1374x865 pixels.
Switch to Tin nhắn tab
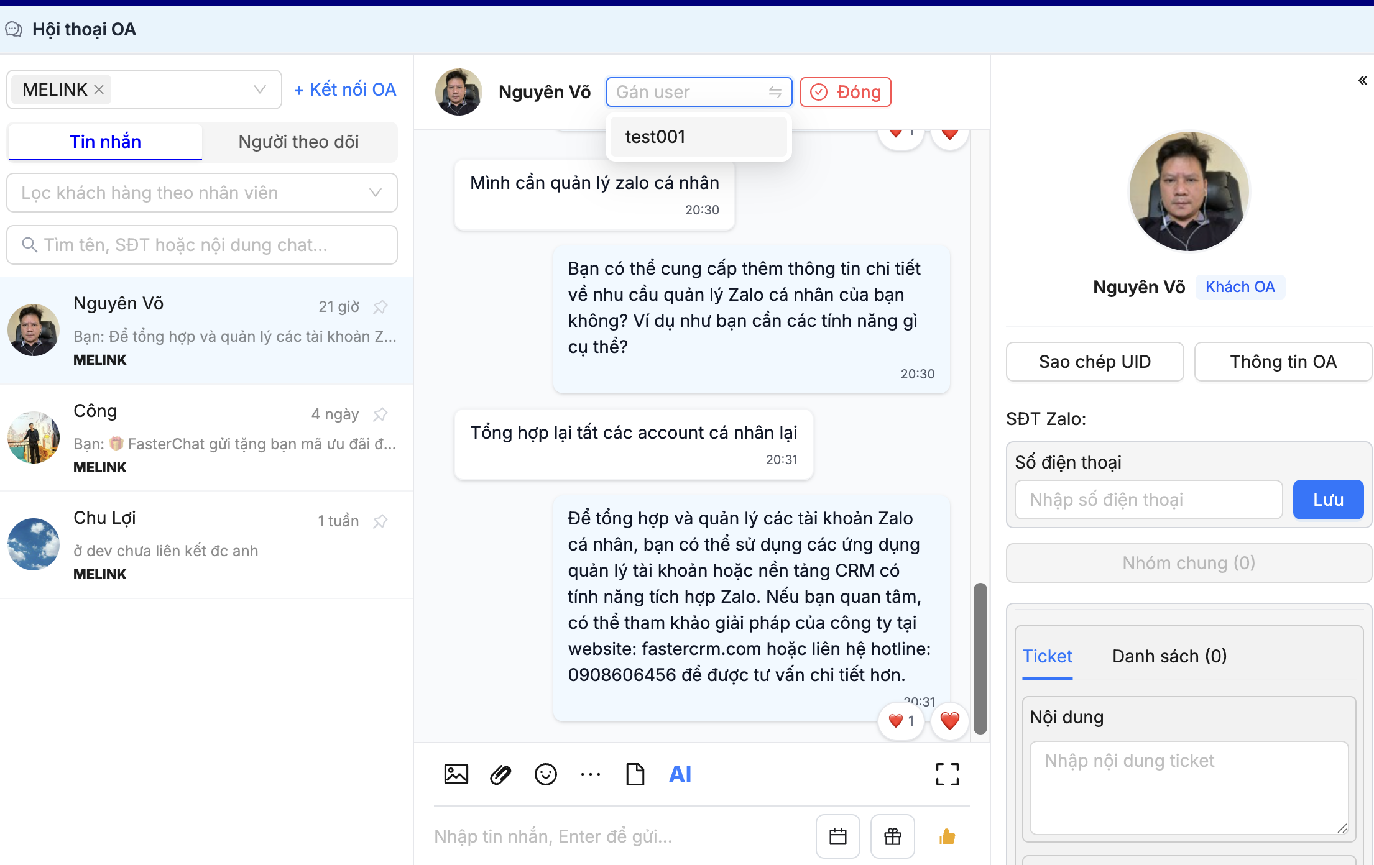point(105,142)
